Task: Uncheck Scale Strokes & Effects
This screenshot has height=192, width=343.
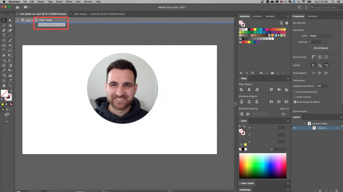Action: coord(295,102)
